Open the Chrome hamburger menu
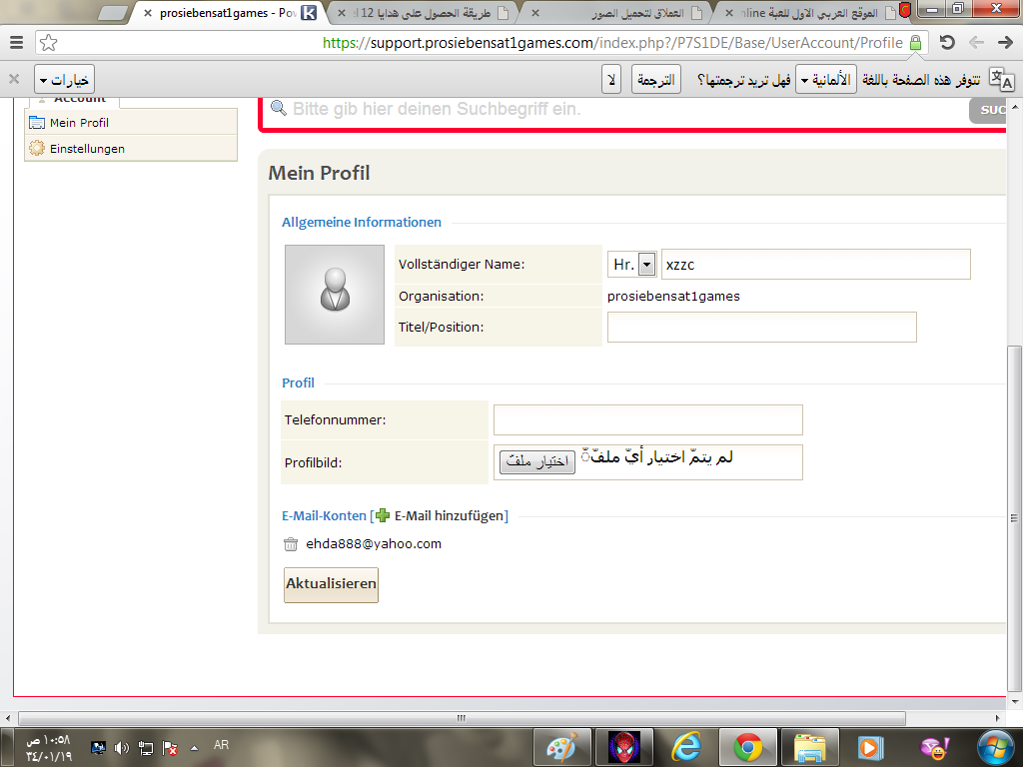 tap(17, 43)
